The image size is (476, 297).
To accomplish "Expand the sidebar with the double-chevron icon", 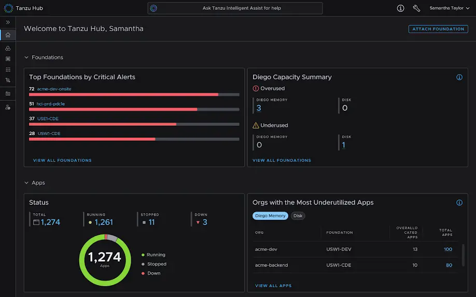I will (x=8, y=22).
